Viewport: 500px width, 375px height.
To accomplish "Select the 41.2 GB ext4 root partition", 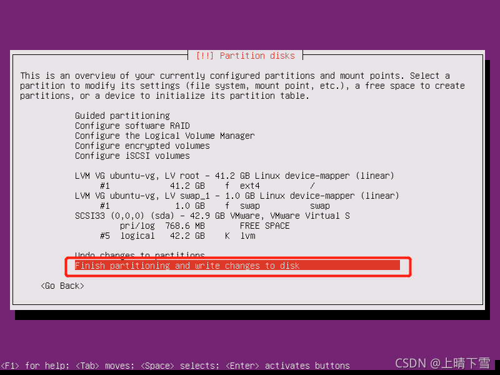I will point(207,186).
